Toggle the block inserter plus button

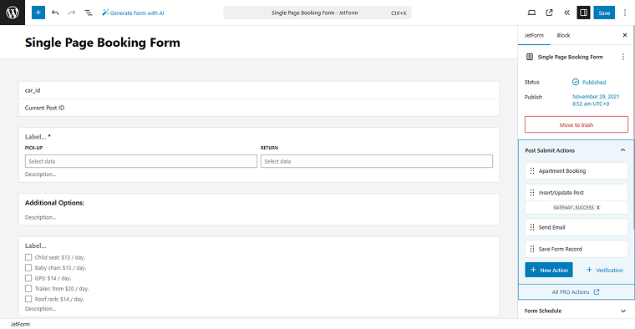coord(38,13)
